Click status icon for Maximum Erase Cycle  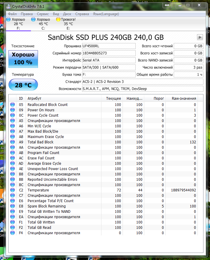(12, 137)
